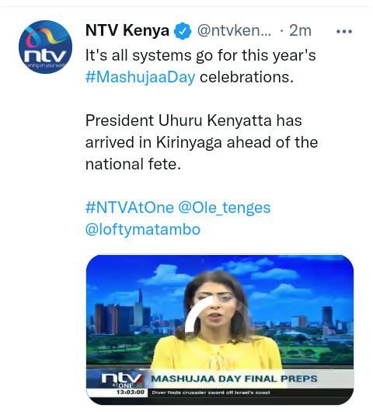
Task: Open the NTV Kenya profile avatar
Action: tap(45, 47)
